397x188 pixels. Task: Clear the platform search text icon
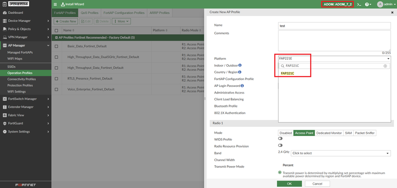pyautogui.click(x=385, y=66)
